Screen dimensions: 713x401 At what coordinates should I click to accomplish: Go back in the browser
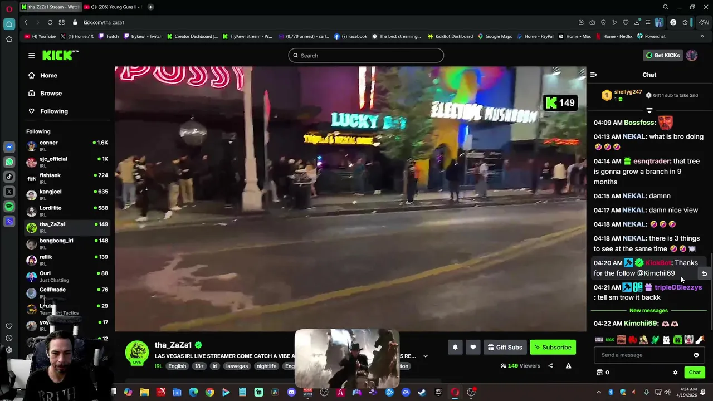(26, 22)
